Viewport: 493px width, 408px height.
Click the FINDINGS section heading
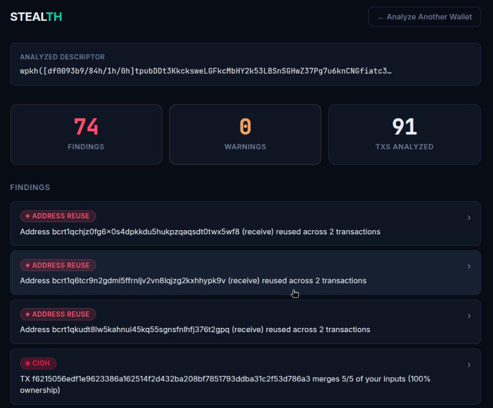click(30, 187)
